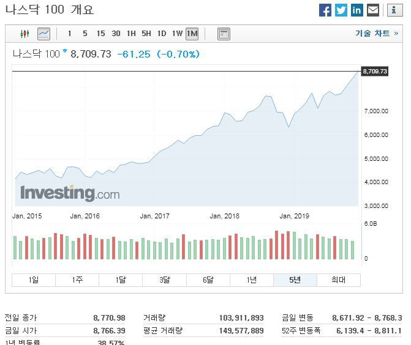Switch to candlestick chart type
411x345 pixels.
point(25,34)
